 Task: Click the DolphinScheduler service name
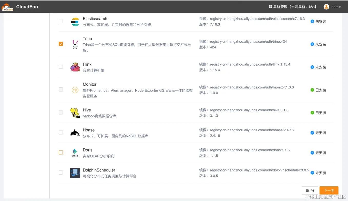click(99, 170)
